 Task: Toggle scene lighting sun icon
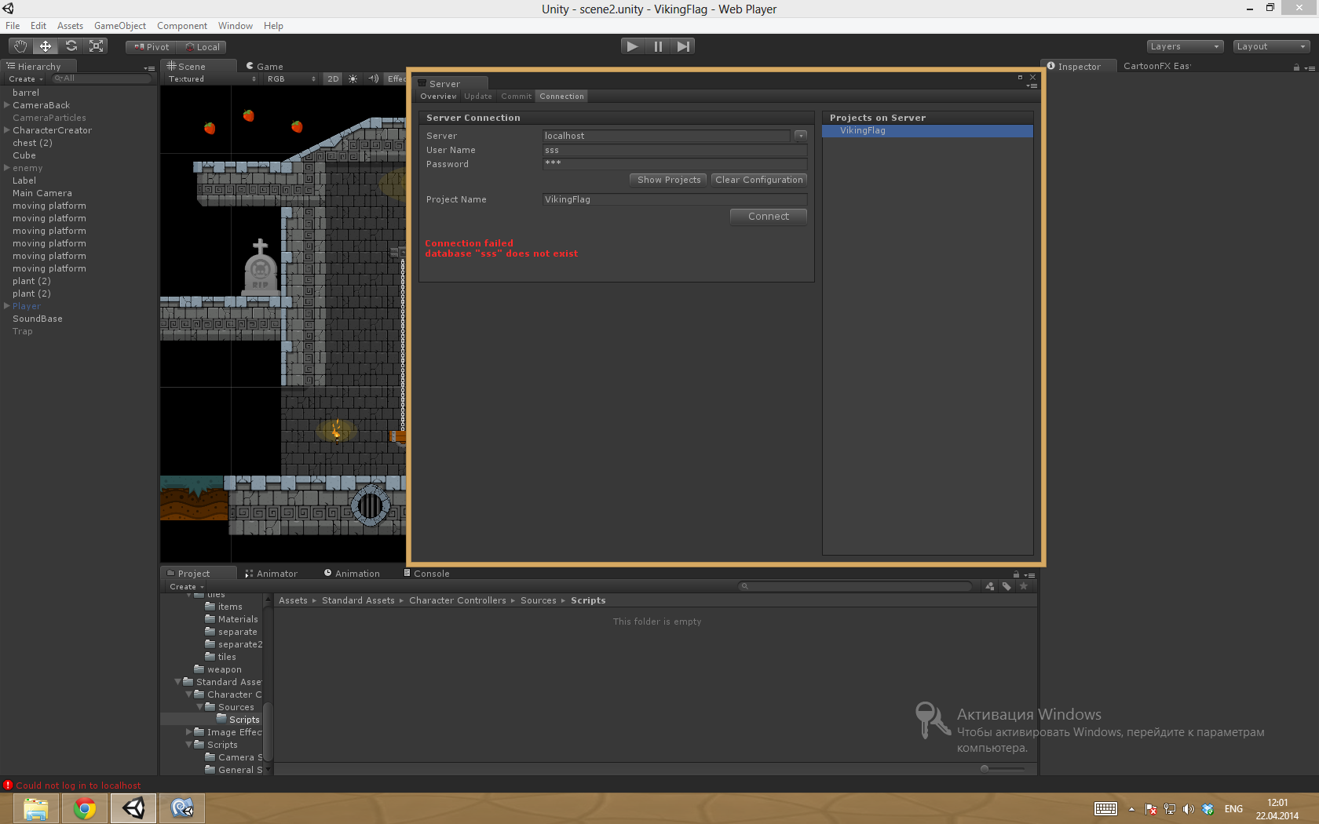(x=353, y=79)
